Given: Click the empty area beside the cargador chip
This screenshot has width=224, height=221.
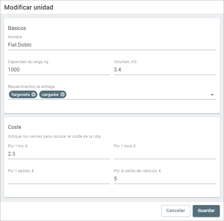Looking at the screenshot, I should click(x=137, y=94).
